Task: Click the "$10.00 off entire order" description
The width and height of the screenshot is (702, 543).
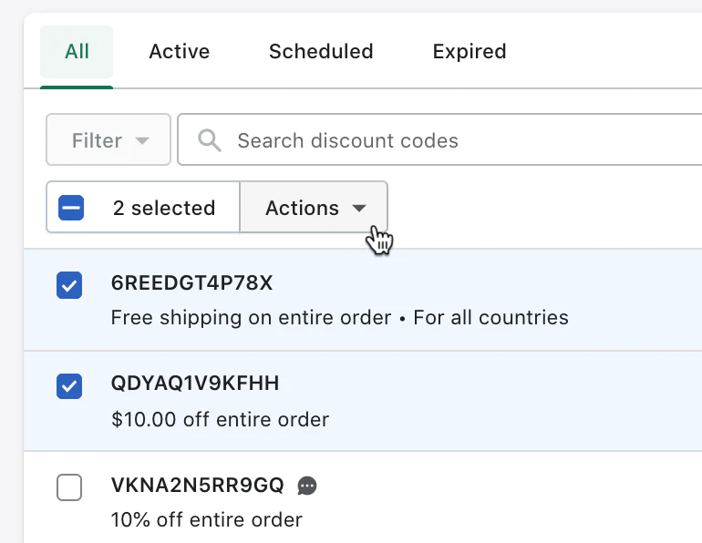Action: [x=220, y=420]
